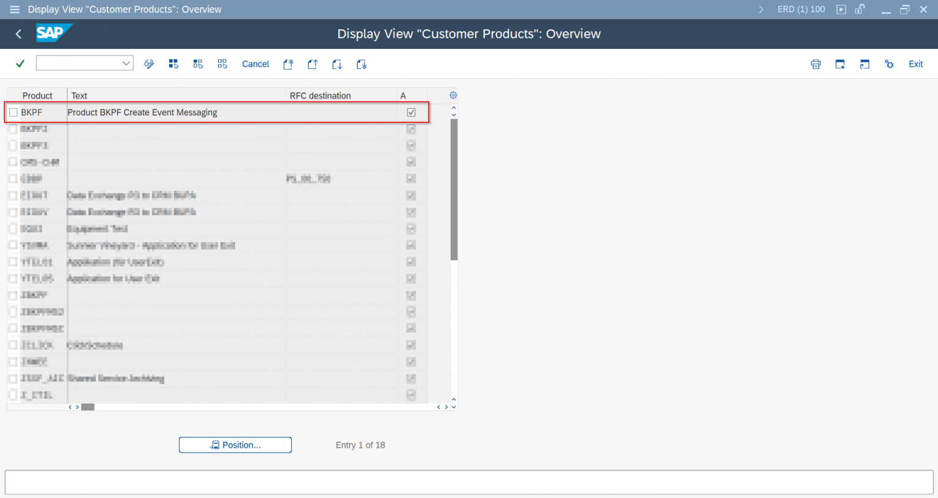Click the Deselect All entries toolbar icon
This screenshot has width=938, height=498.
click(x=222, y=64)
